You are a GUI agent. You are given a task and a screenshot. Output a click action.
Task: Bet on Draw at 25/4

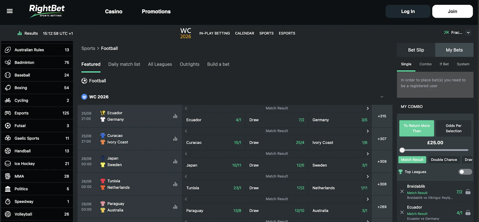[x=277, y=143]
